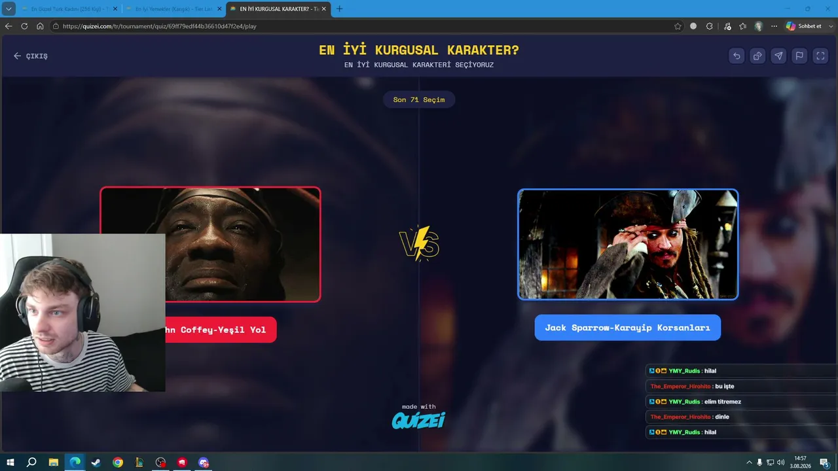Screen dimensions: 838x471
Task: Open the media control music icon
Action: [727, 26]
